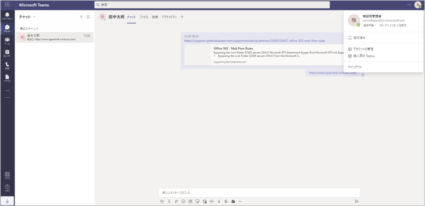Click the 田中太郎 name in chat header
The image size is (425, 206).
pos(116,17)
